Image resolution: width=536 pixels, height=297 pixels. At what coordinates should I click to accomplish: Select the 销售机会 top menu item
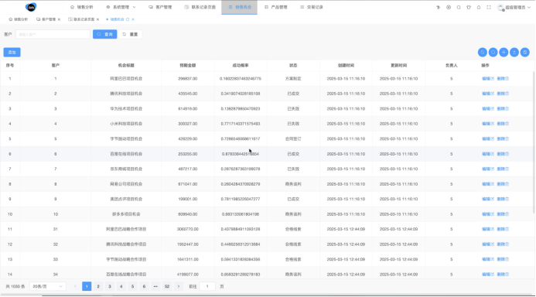coord(239,7)
